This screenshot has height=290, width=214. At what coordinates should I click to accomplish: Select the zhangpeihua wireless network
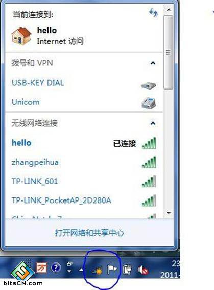tap(84, 162)
